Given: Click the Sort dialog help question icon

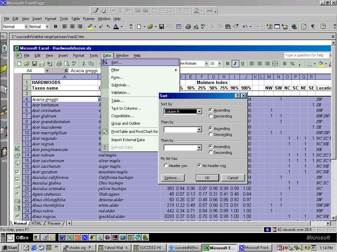Looking at the screenshot, I should pyautogui.click(x=237, y=96).
